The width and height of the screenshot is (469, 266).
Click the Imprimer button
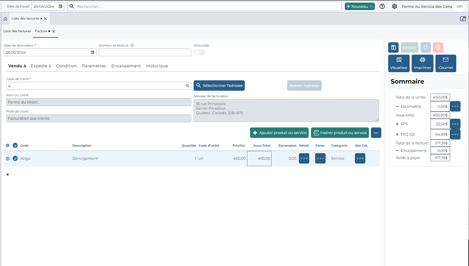[x=422, y=63]
